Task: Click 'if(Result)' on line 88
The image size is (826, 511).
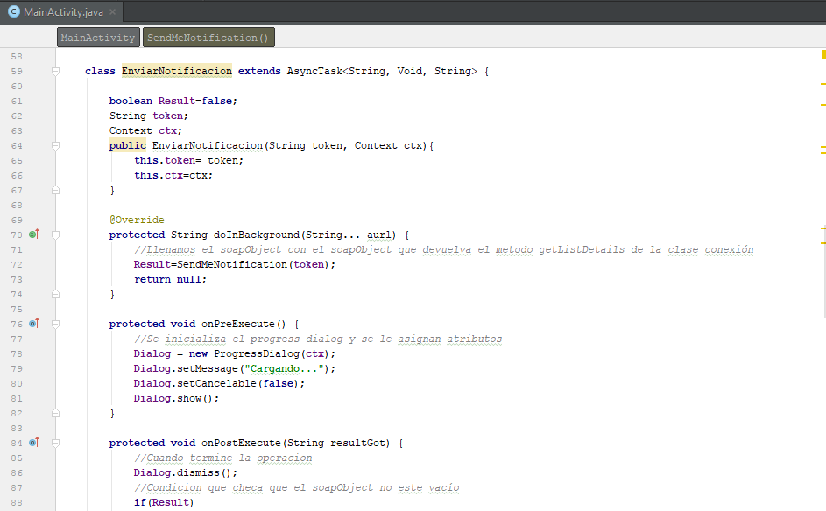Action: click(164, 502)
